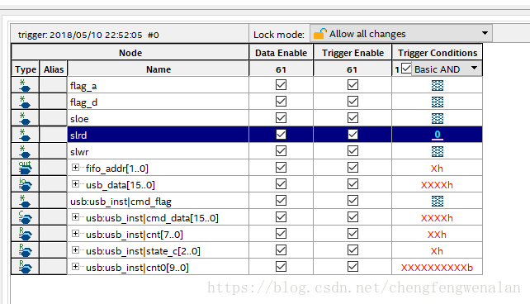This screenshot has height=304, width=530.
Task: Click the register icon for state_c[2..0]
Action: [25, 250]
